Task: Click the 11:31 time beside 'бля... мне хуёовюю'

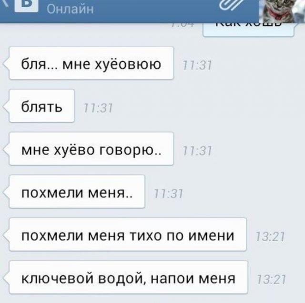Action: (197, 65)
